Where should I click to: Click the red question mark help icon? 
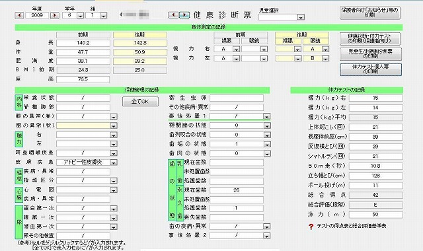pyautogui.click(x=311, y=227)
